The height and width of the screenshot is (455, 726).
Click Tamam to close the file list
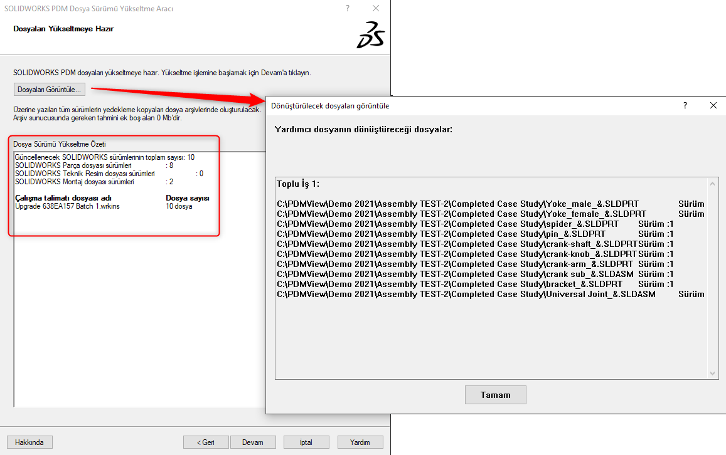click(x=496, y=395)
